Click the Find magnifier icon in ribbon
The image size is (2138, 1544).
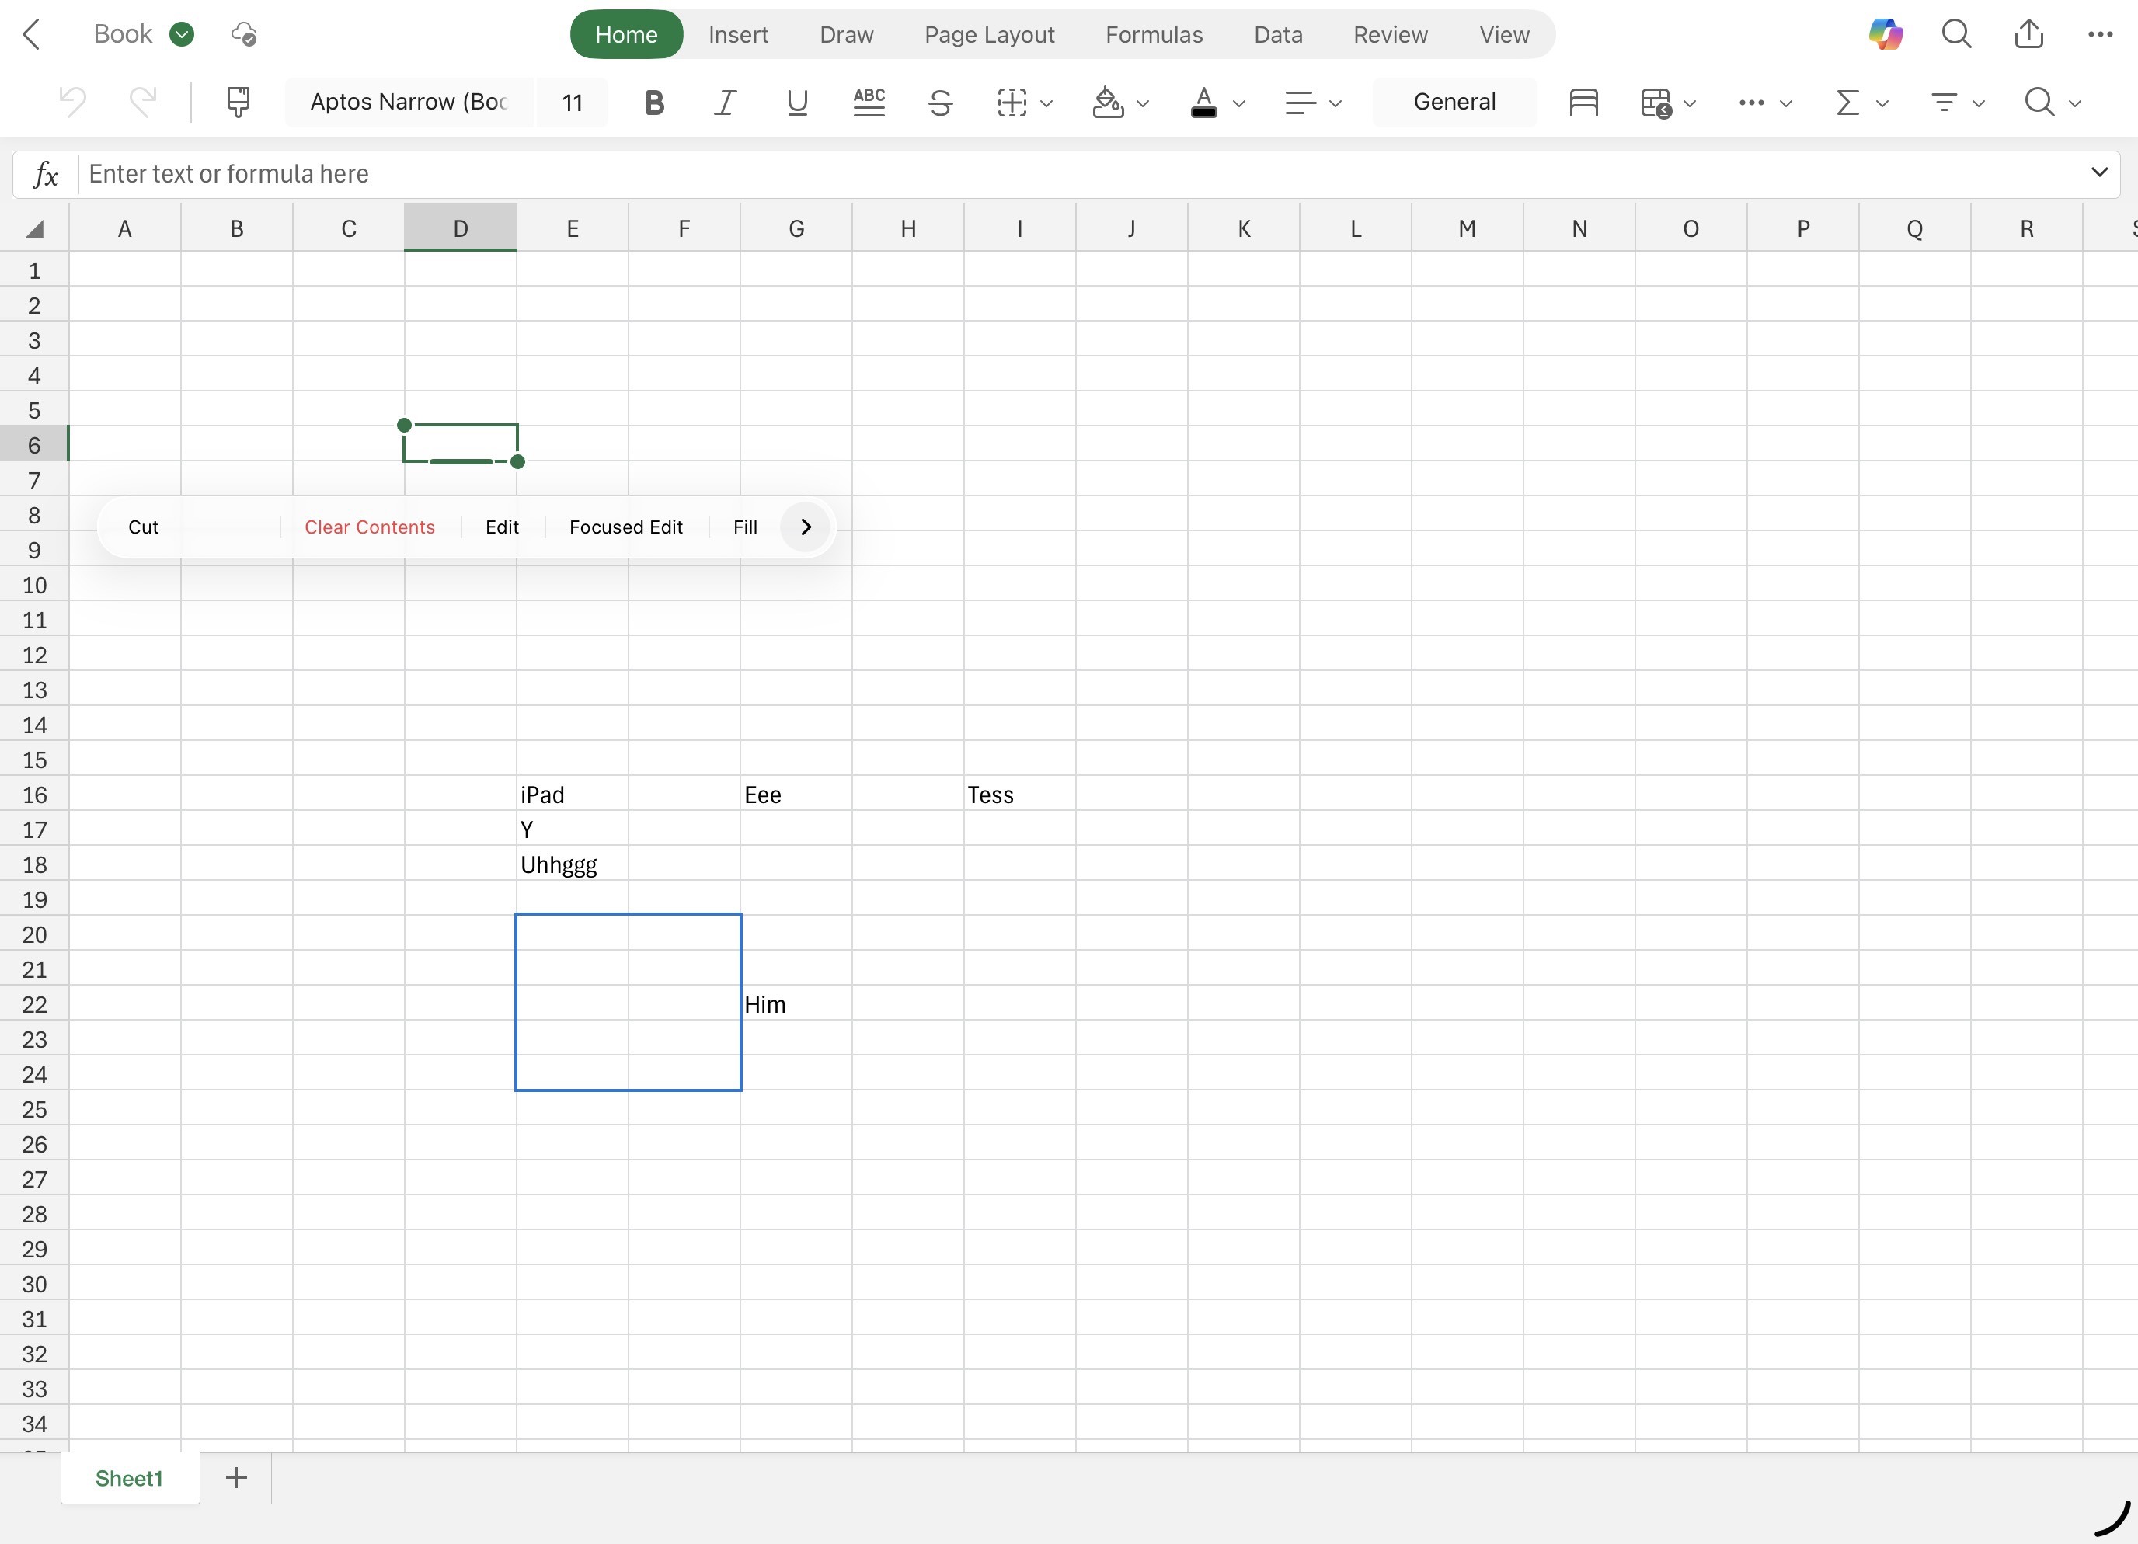pyautogui.click(x=2039, y=102)
